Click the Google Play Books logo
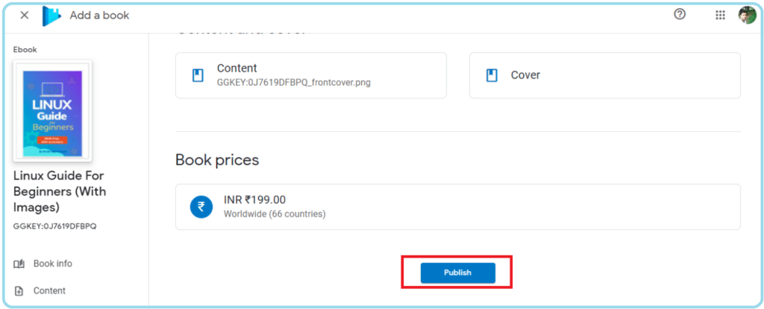This screenshot has height=309, width=764. (x=51, y=16)
